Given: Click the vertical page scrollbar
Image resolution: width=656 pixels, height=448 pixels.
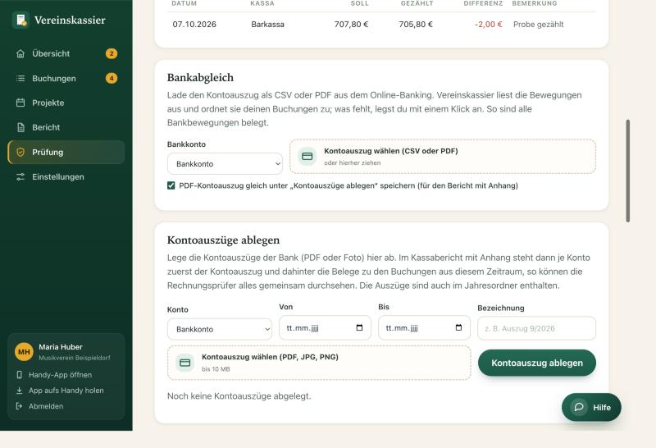Looking at the screenshot, I should pos(627,171).
